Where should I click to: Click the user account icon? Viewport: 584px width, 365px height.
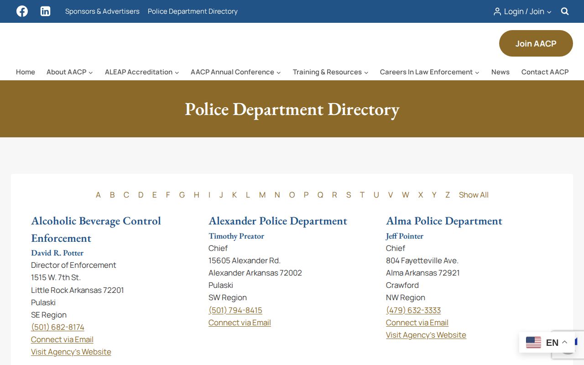pos(497,11)
